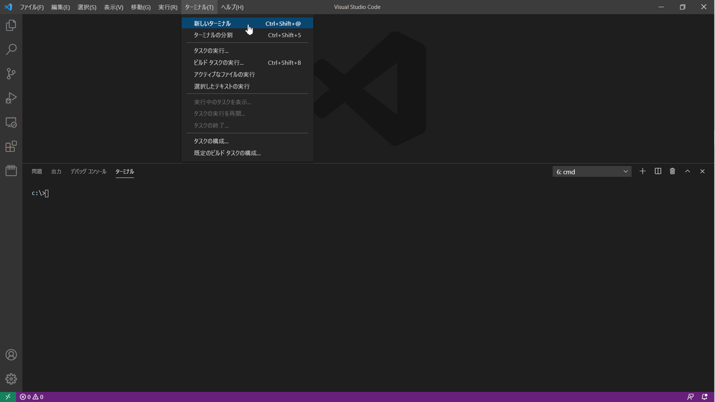The width and height of the screenshot is (715, 402).
Task: Click the bottom calendar-like activity bar icon
Action: [x=11, y=171]
